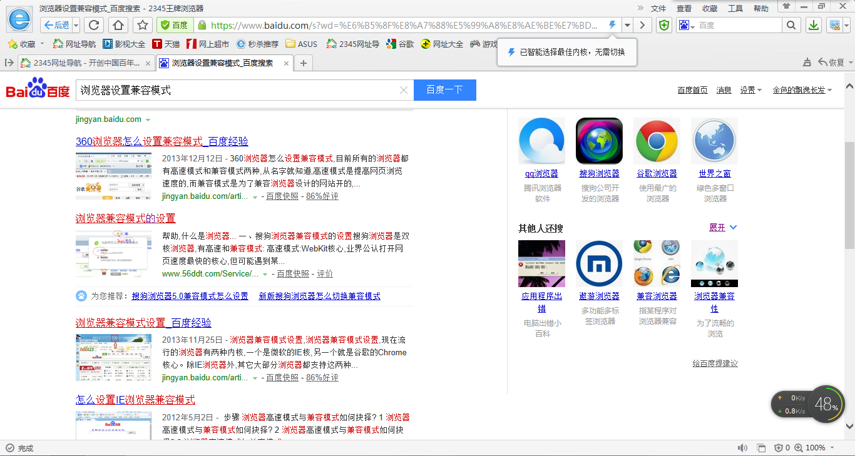Image resolution: width=855 pixels, height=456 pixels.
Task: Close the 2345网址导航 tab
Action: pos(148,63)
